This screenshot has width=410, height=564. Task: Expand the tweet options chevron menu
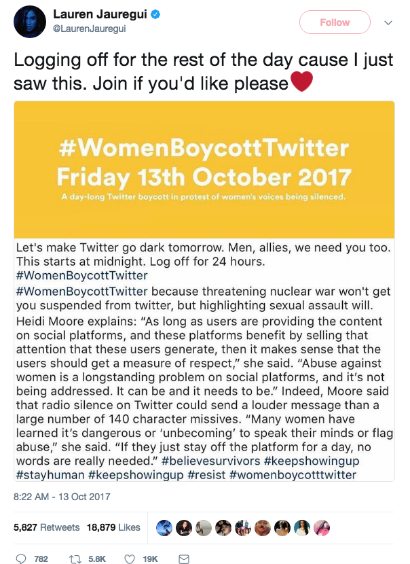(388, 22)
